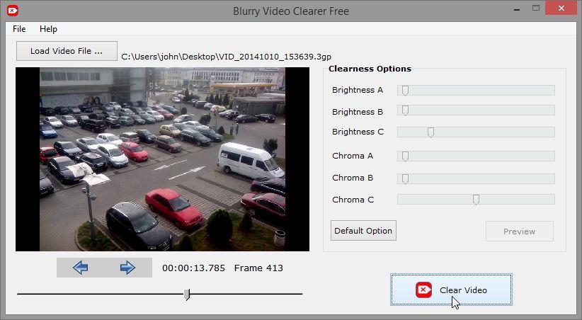Click the Chroma B slider handle
Screen dimensions: 582x320
click(x=405, y=178)
